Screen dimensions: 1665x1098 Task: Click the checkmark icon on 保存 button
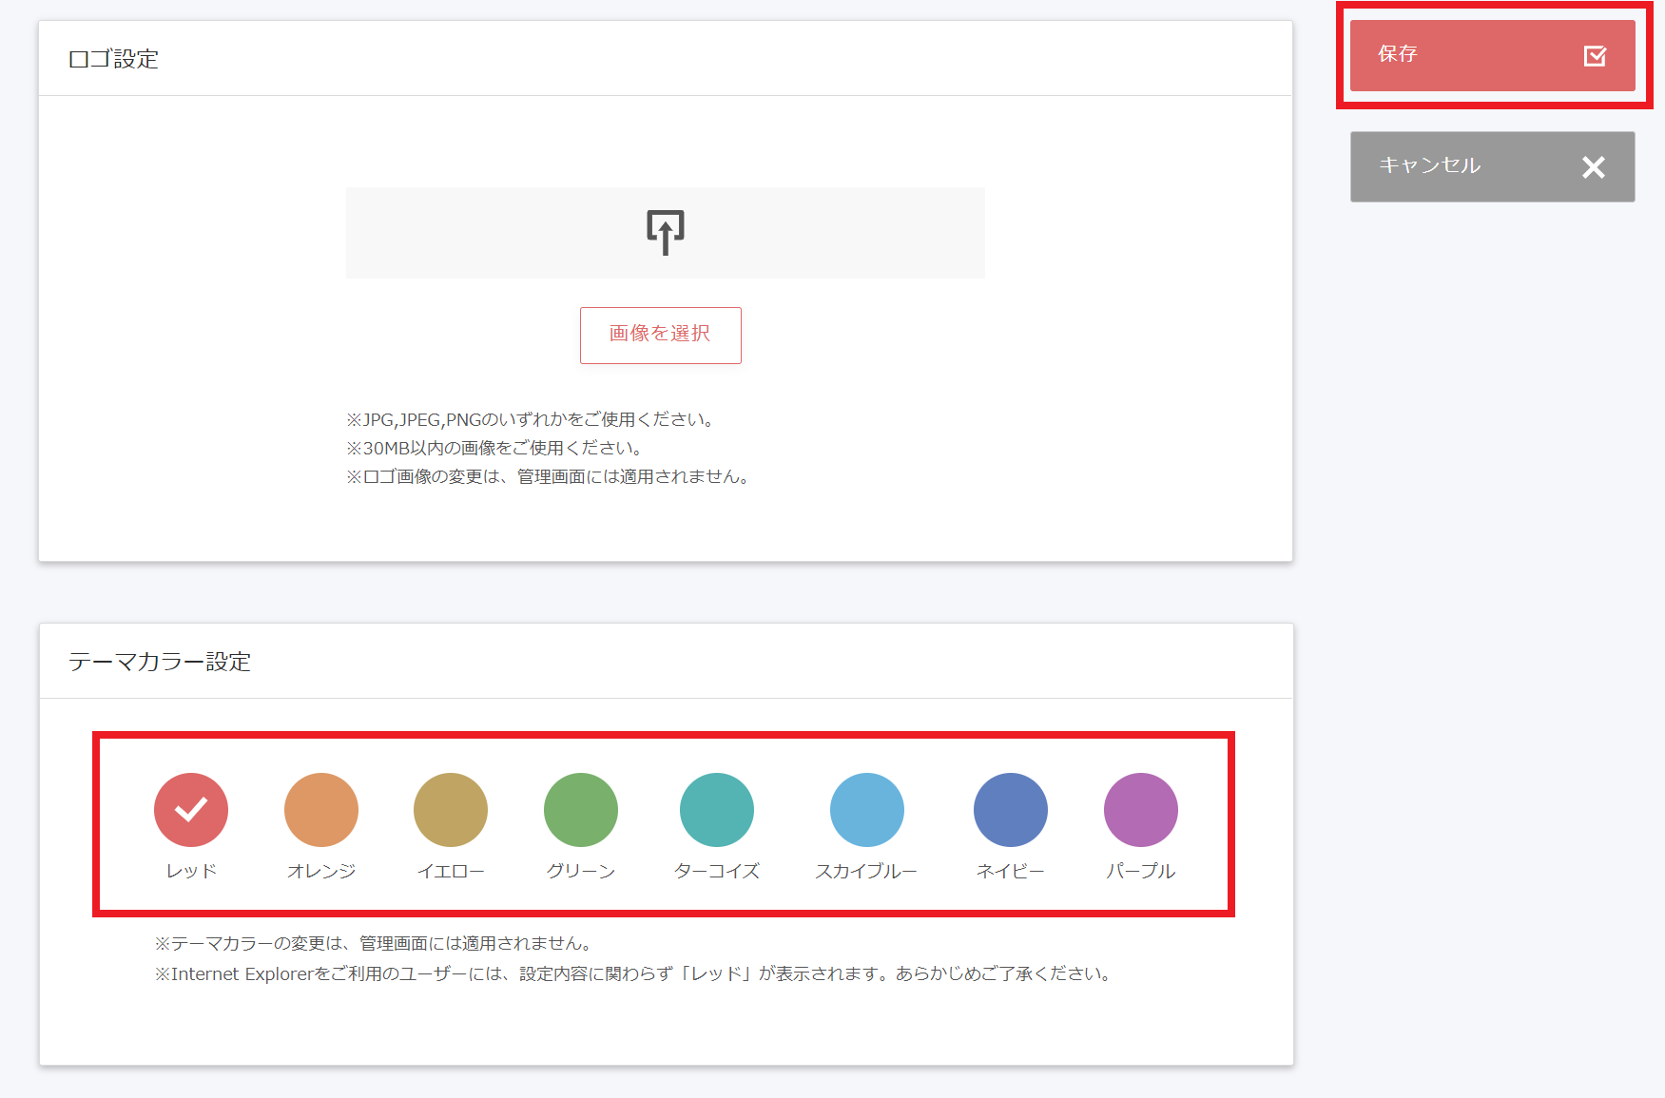pos(1595,56)
